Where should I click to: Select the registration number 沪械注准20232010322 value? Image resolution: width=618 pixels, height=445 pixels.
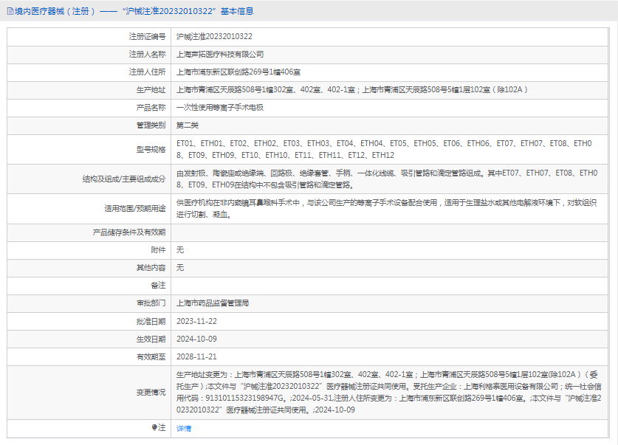point(214,37)
